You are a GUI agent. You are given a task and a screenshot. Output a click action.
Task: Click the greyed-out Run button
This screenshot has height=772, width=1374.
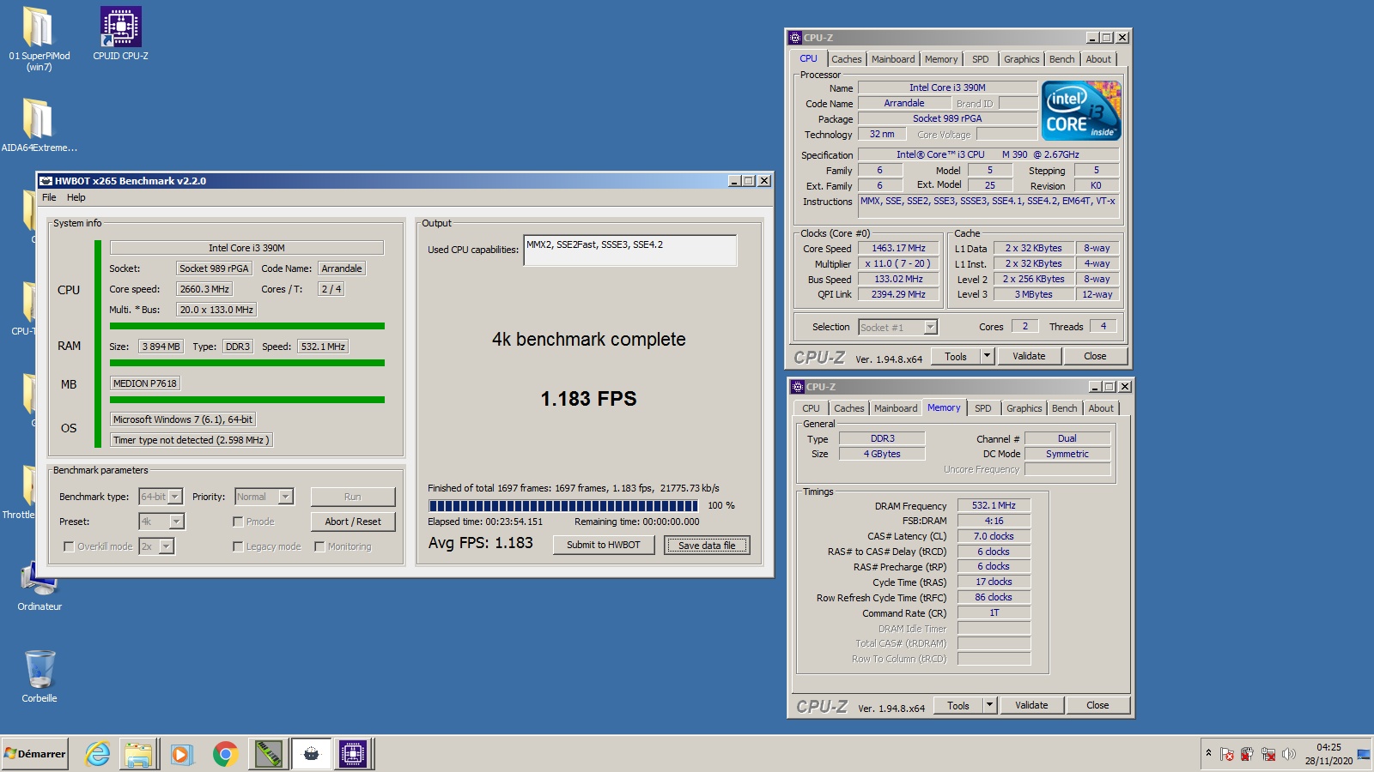tap(353, 497)
